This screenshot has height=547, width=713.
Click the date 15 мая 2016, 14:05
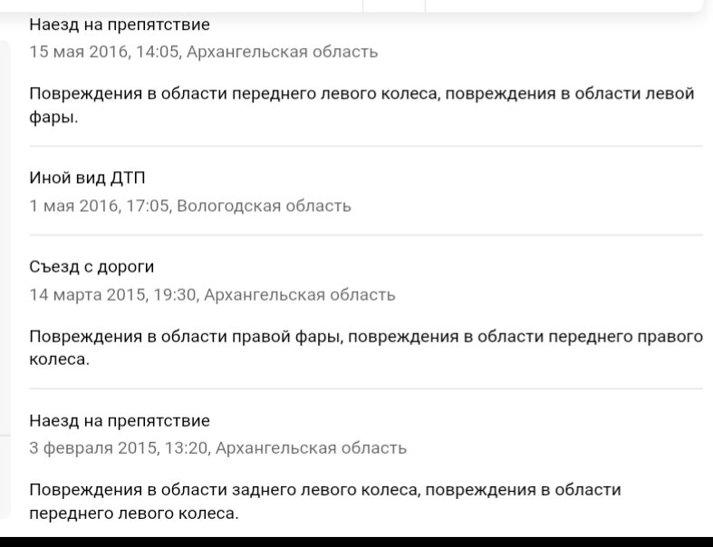pos(104,52)
